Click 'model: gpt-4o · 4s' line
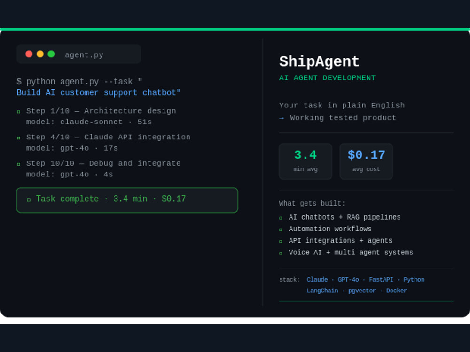The image size is (470, 352). pyautogui.click(x=70, y=175)
